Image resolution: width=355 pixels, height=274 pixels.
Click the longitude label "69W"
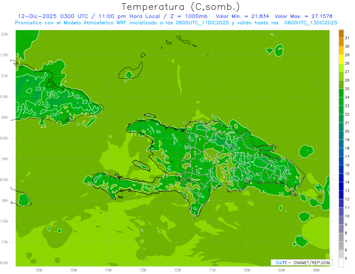click(282, 270)
